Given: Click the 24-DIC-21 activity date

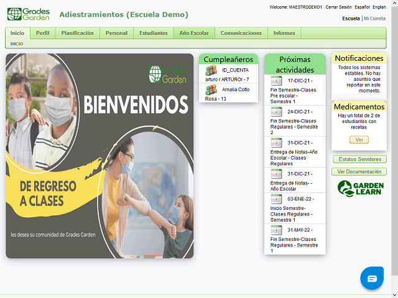Looking at the screenshot, I should [300, 112].
